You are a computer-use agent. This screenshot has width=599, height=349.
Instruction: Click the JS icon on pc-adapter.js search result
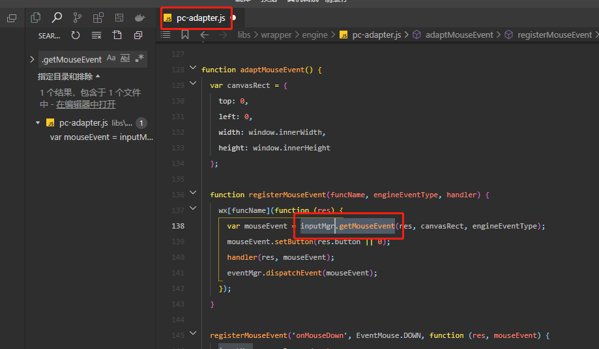50,123
